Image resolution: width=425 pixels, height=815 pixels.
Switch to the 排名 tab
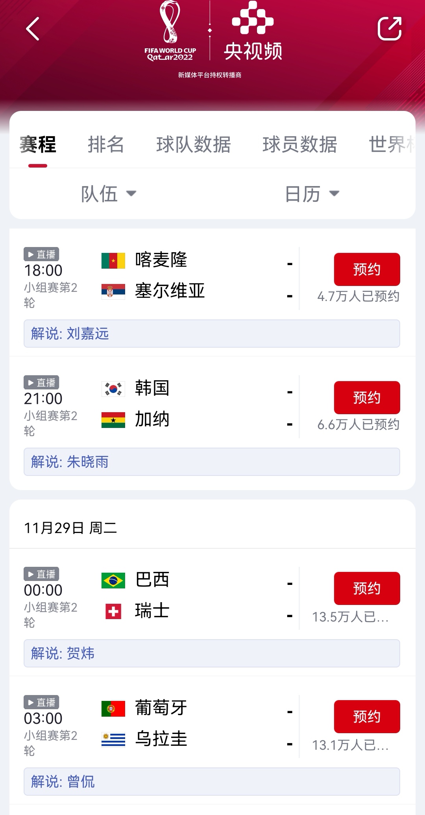point(106,144)
